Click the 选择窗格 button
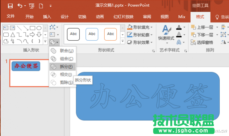This screenshot has width=229, height=136. click(202, 42)
